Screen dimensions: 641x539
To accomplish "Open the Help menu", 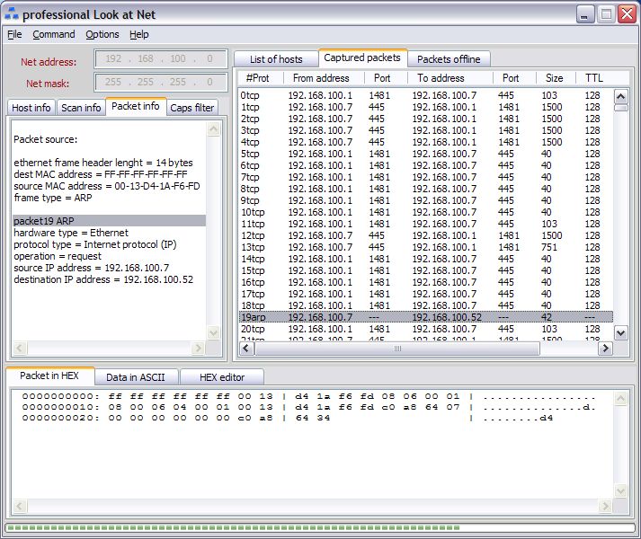I will [x=139, y=34].
